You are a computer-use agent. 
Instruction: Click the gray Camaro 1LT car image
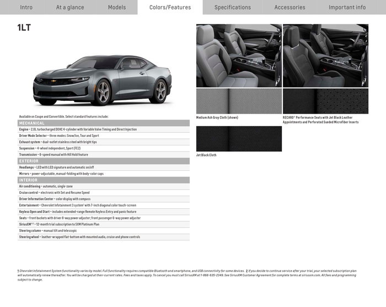[102, 80]
